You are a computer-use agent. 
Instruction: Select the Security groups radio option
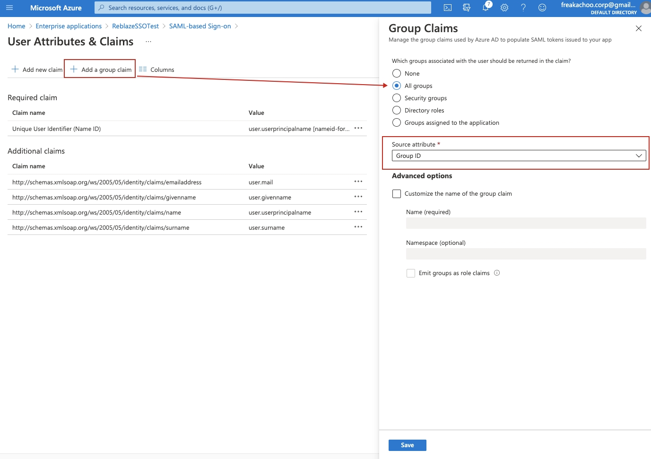397,98
